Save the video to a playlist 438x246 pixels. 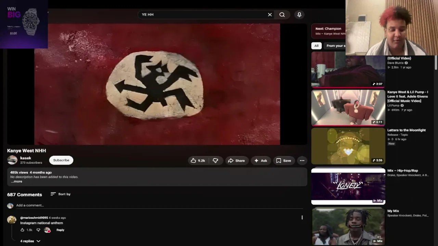coord(284,161)
